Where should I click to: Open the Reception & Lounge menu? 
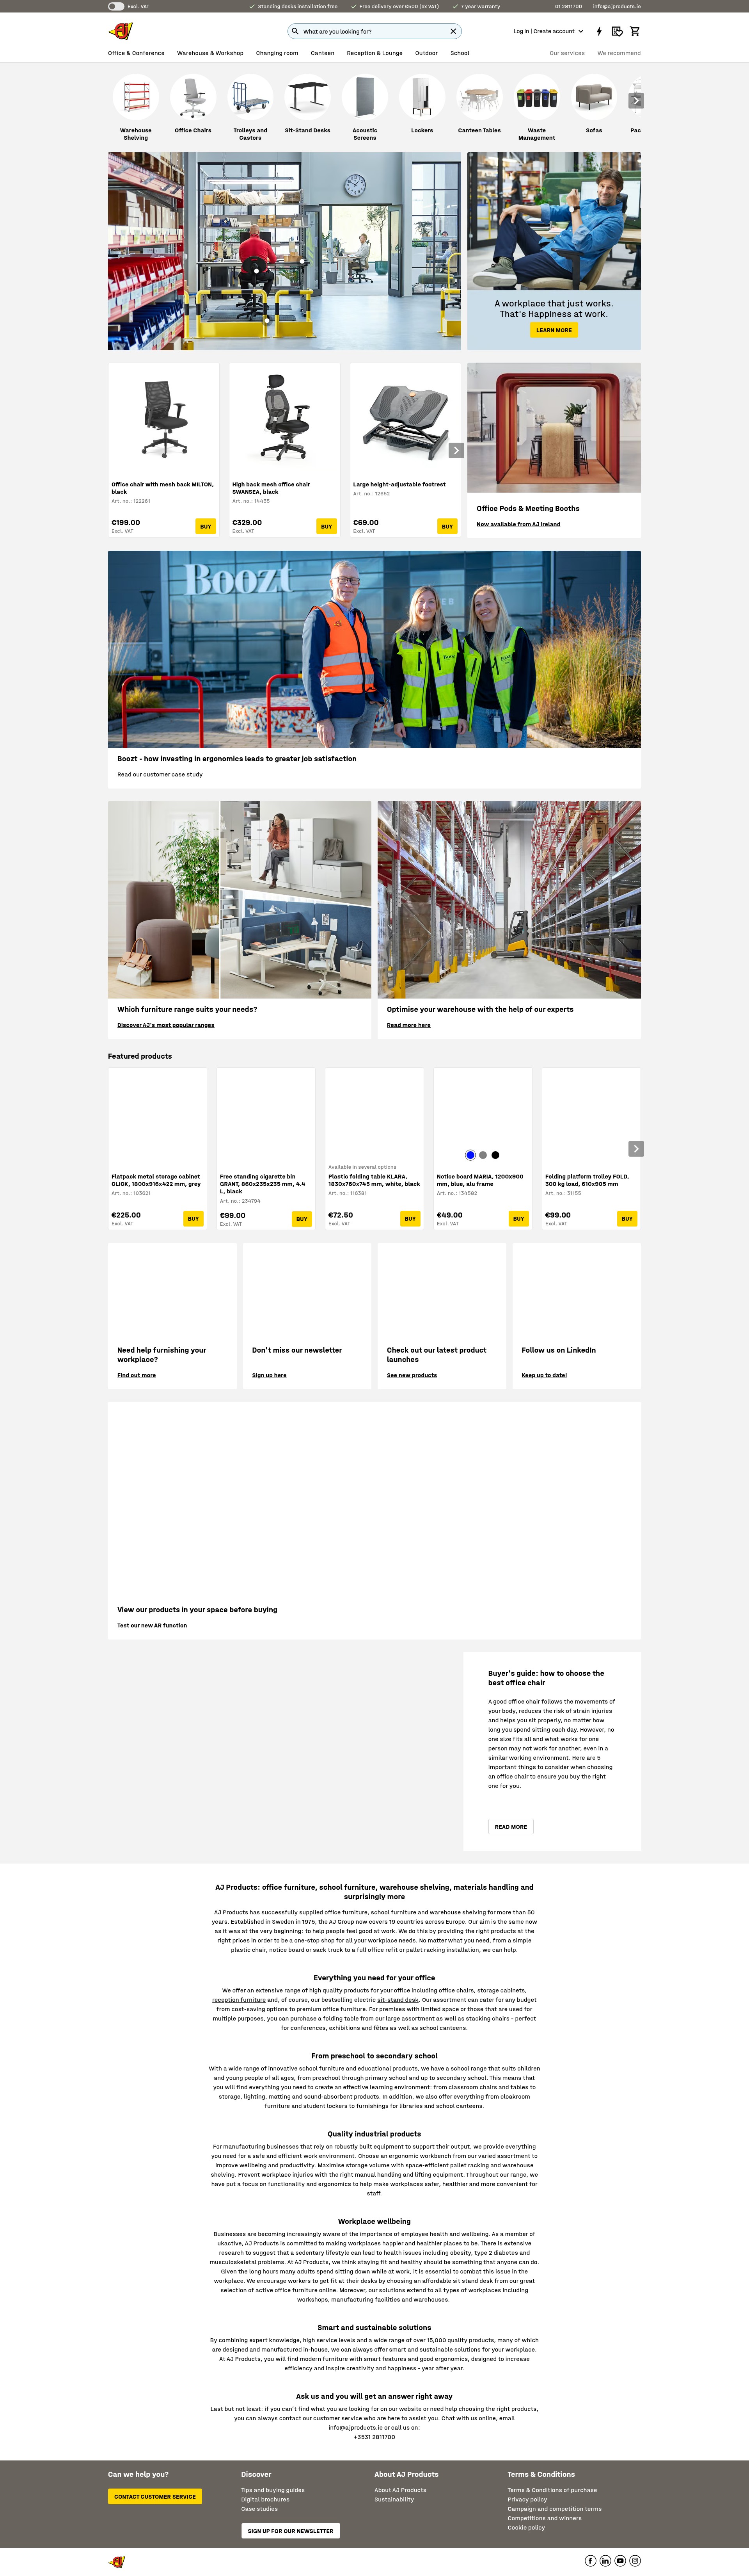(375, 53)
